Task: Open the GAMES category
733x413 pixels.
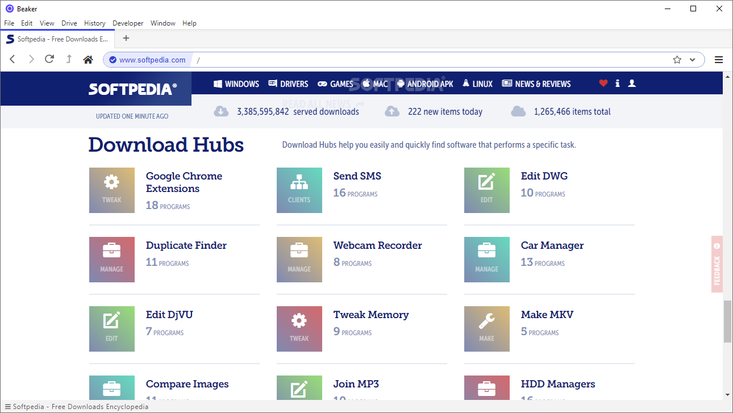Action: 335,84
